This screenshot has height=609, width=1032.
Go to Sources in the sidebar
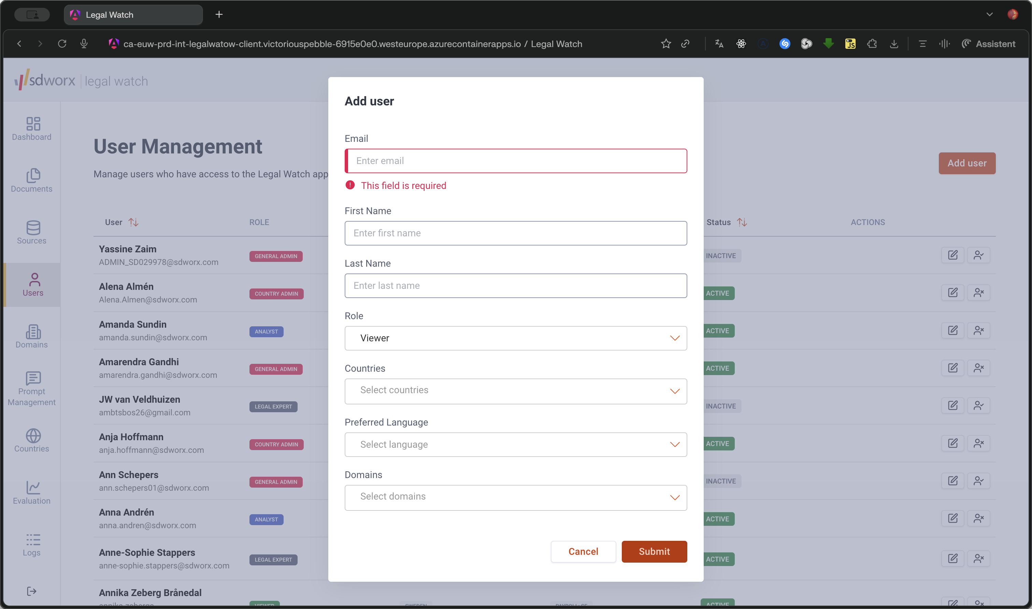coord(32,232)
